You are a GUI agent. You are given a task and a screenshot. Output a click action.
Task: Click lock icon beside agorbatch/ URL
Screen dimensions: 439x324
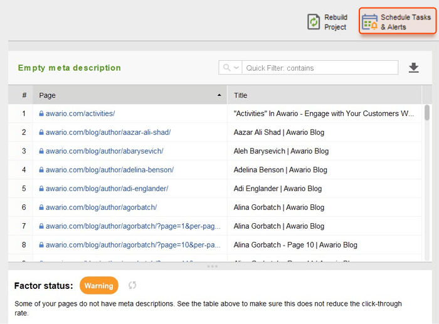click(41, 207)
